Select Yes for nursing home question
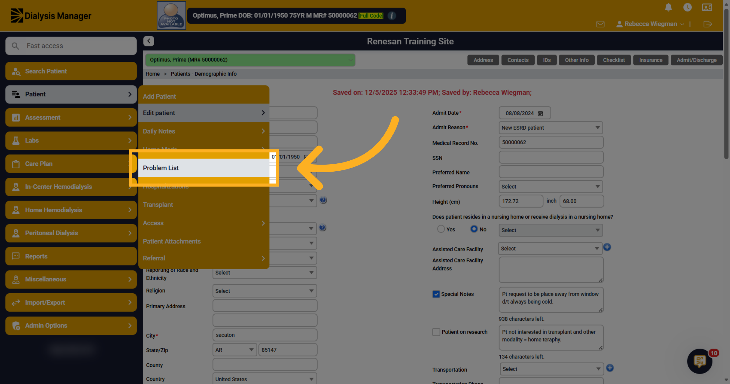This screenshot has height=384, width=730. click(x=441, y=229)
